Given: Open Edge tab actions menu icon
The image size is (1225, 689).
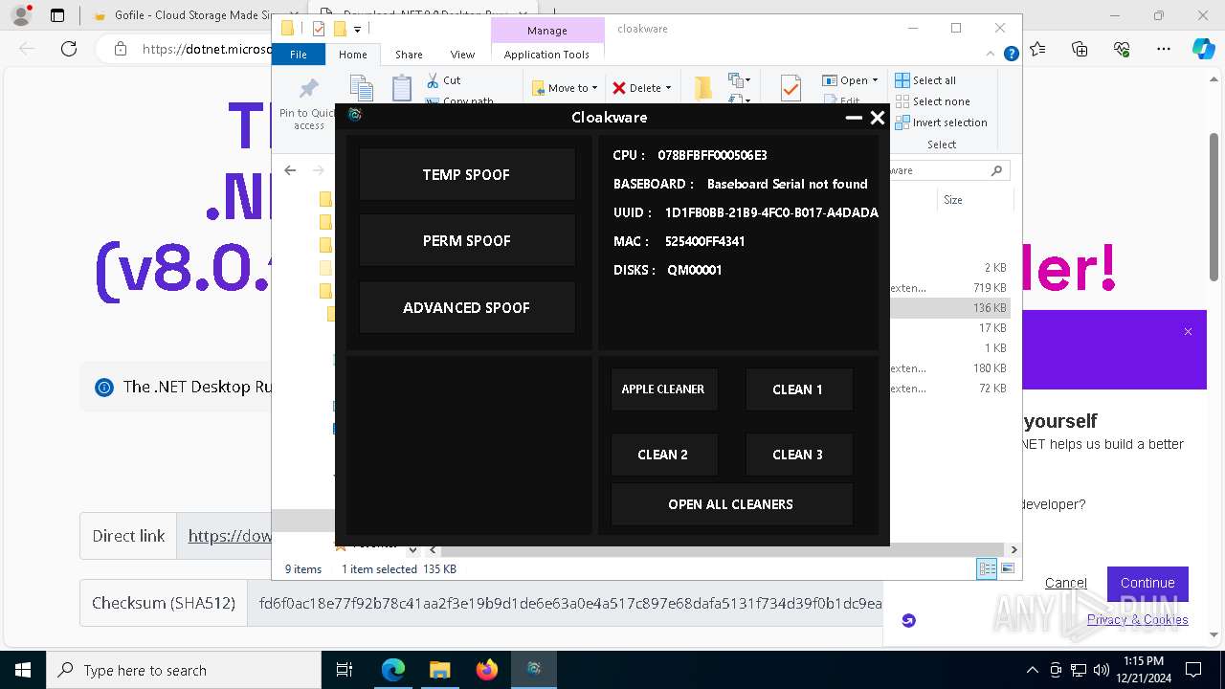Looking at the screenshot, I should point(57,15).
